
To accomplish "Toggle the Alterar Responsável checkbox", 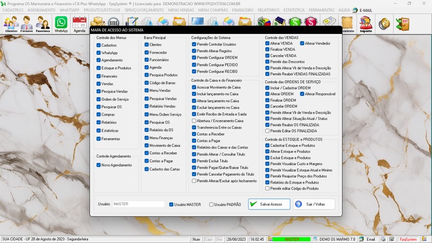I will click(302, 94).
